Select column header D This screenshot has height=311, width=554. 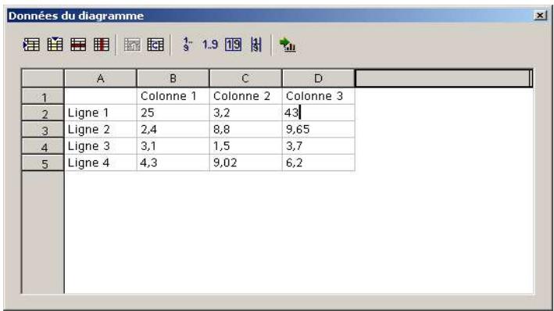click(318, 78)
